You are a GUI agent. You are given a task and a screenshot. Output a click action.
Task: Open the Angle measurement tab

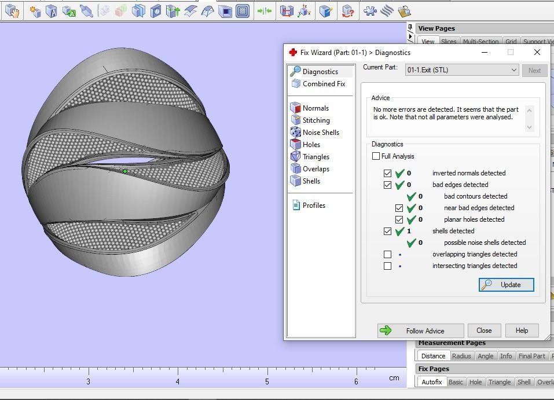coord(486,356)
